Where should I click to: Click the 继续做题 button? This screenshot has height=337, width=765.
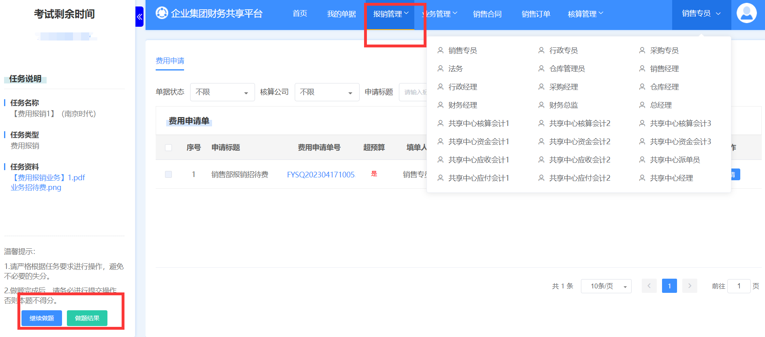click(42, 318)
